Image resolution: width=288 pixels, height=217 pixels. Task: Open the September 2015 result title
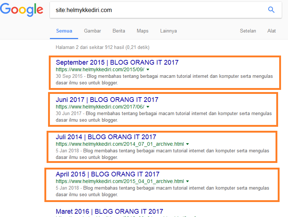point(117,62)
